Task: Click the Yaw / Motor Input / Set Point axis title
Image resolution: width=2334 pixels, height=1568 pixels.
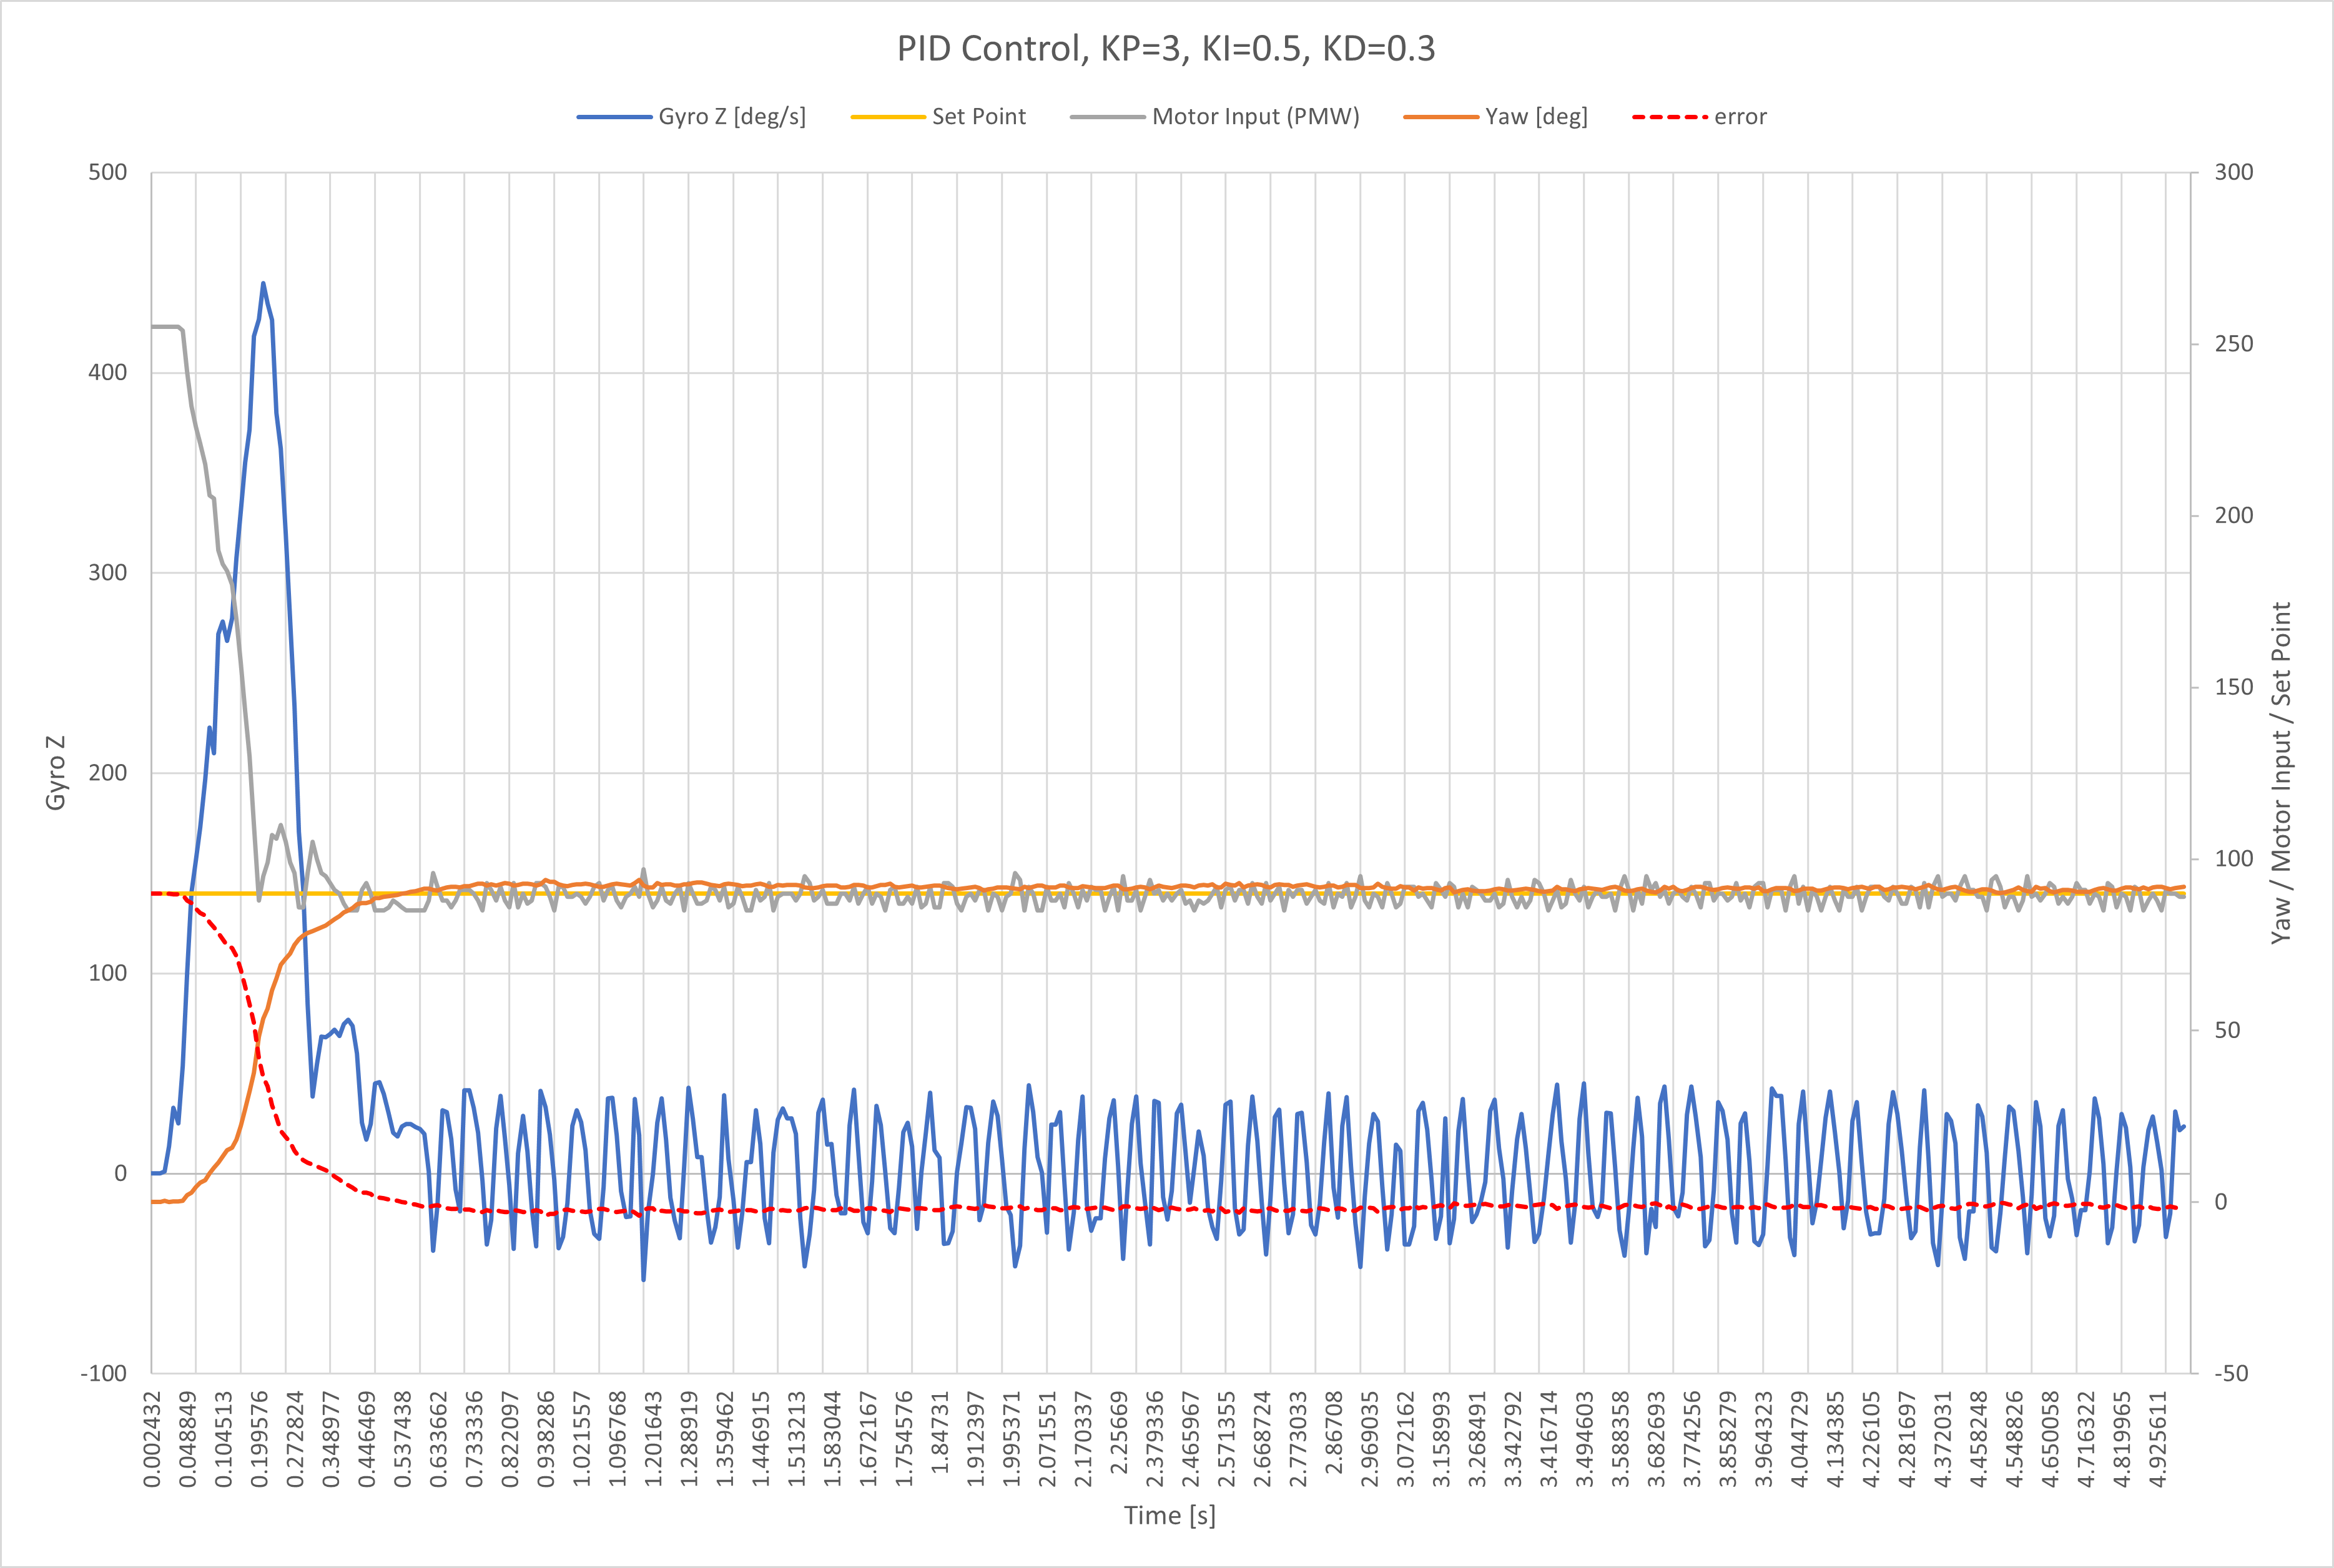Action: (x=2280, y=772)
